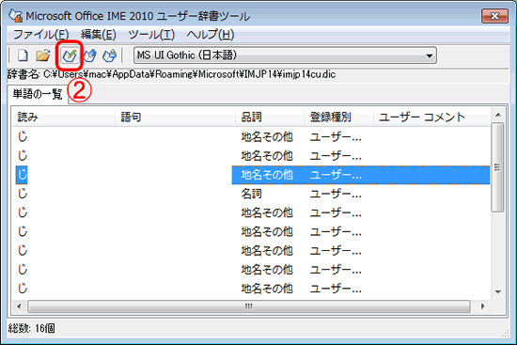Click the 辞書名 dictionary path text
This screenshot has height=345, width=517.
click(x=171, y=74)
